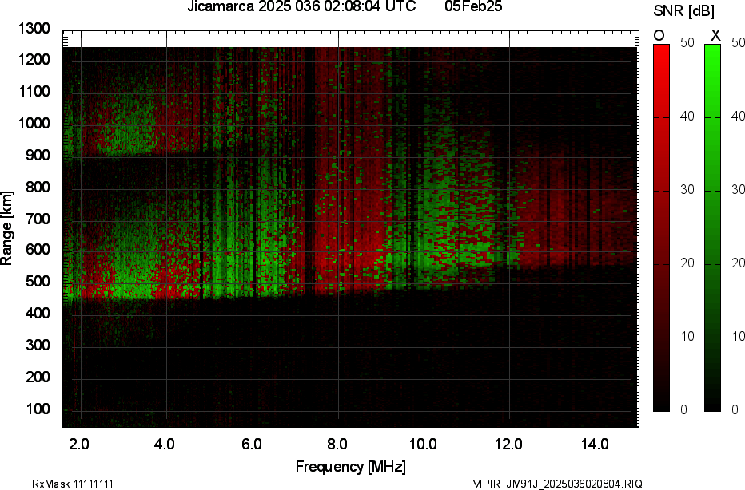Click the 700 range tick label
Screen dimensions: 745x490
click(38, 219)
